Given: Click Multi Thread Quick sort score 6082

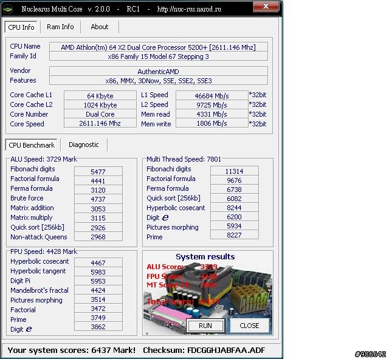Looking at the screenshot, I should [234, 199].
